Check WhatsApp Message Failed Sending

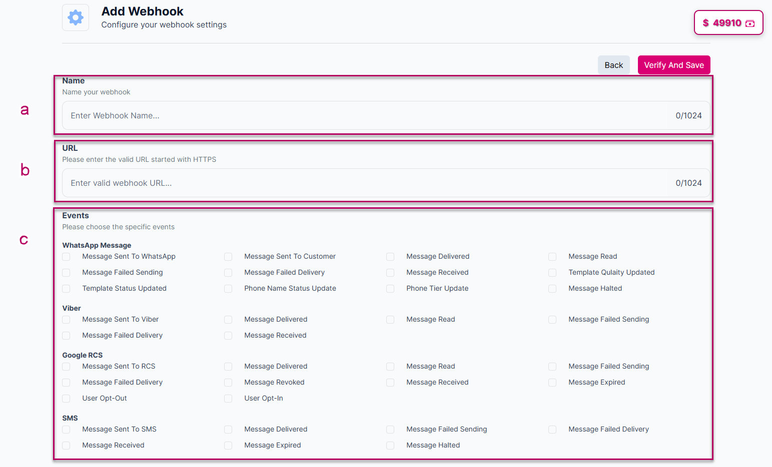click(66, 273)
